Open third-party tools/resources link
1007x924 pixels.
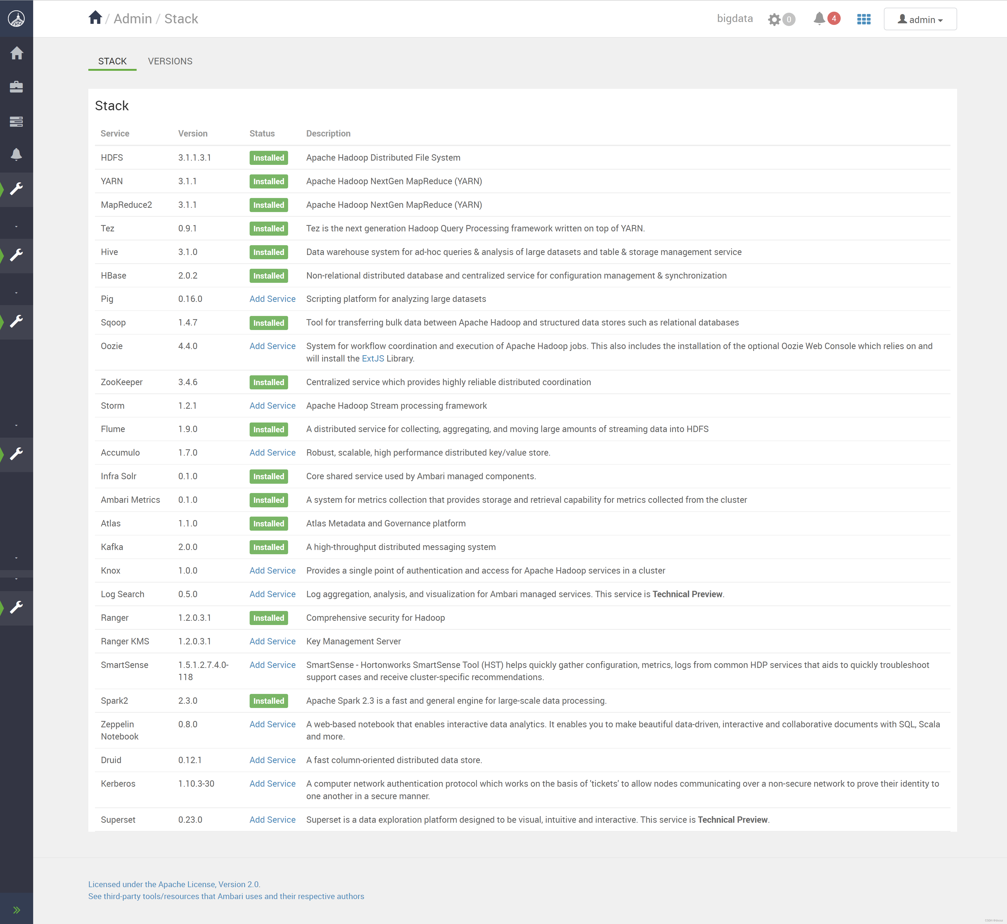tap(226, 896)
